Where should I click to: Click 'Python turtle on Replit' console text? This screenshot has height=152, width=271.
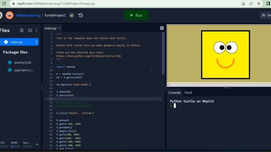point(192,101)
